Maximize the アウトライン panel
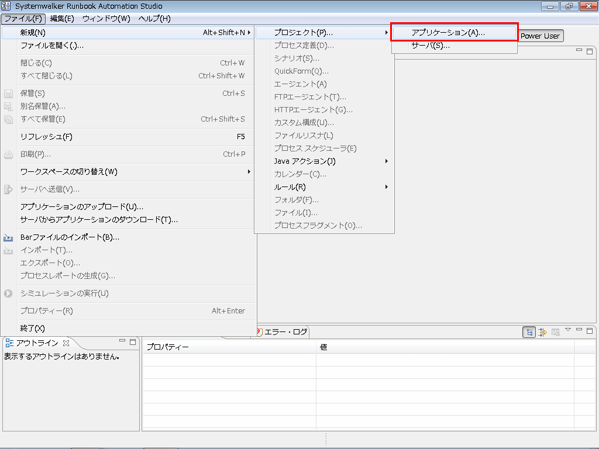The height and width of the screenshot is (449, 599). (x=133, y=341)
